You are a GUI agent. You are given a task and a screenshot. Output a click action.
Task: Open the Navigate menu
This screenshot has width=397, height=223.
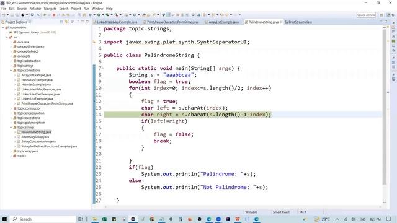tap(50, 9)
